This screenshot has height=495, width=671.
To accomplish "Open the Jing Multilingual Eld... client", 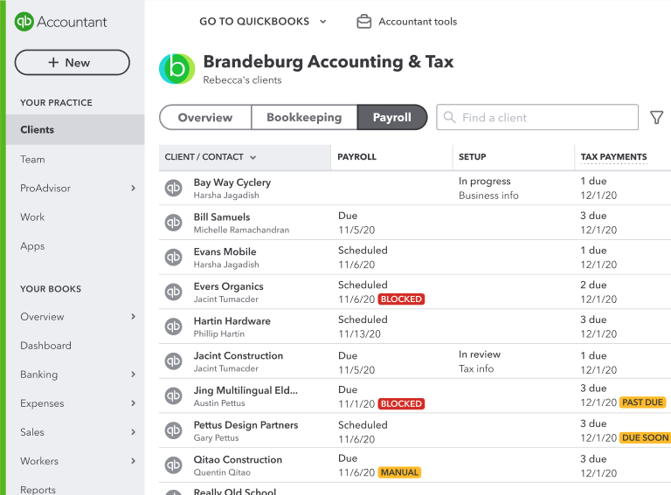I will tap(246, 390).
